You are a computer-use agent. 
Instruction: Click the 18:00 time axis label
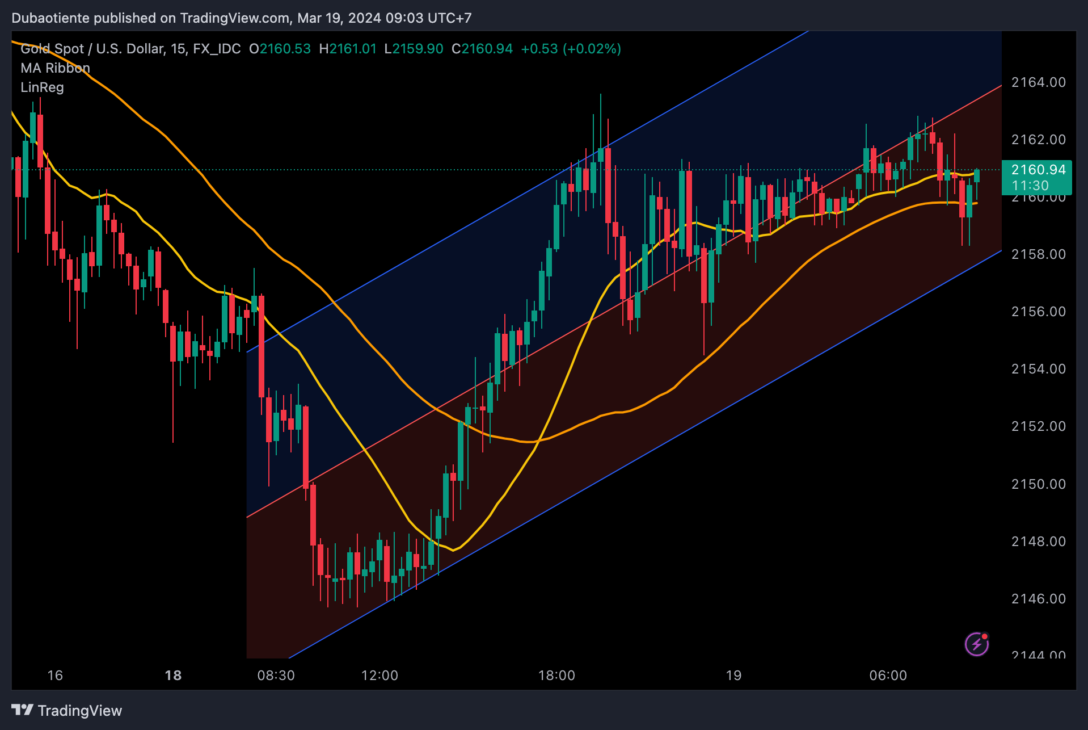click(x=556, y=676)
